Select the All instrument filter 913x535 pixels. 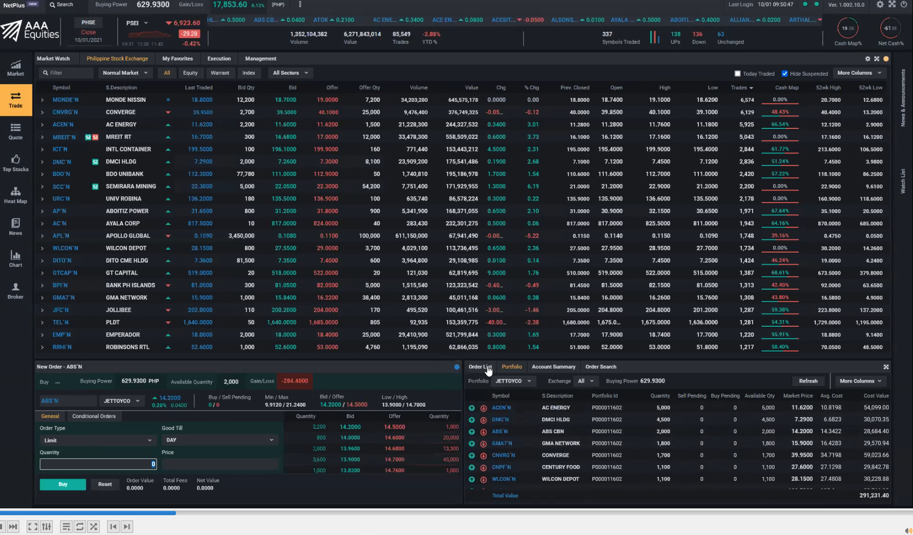click(x=167, y=73)
